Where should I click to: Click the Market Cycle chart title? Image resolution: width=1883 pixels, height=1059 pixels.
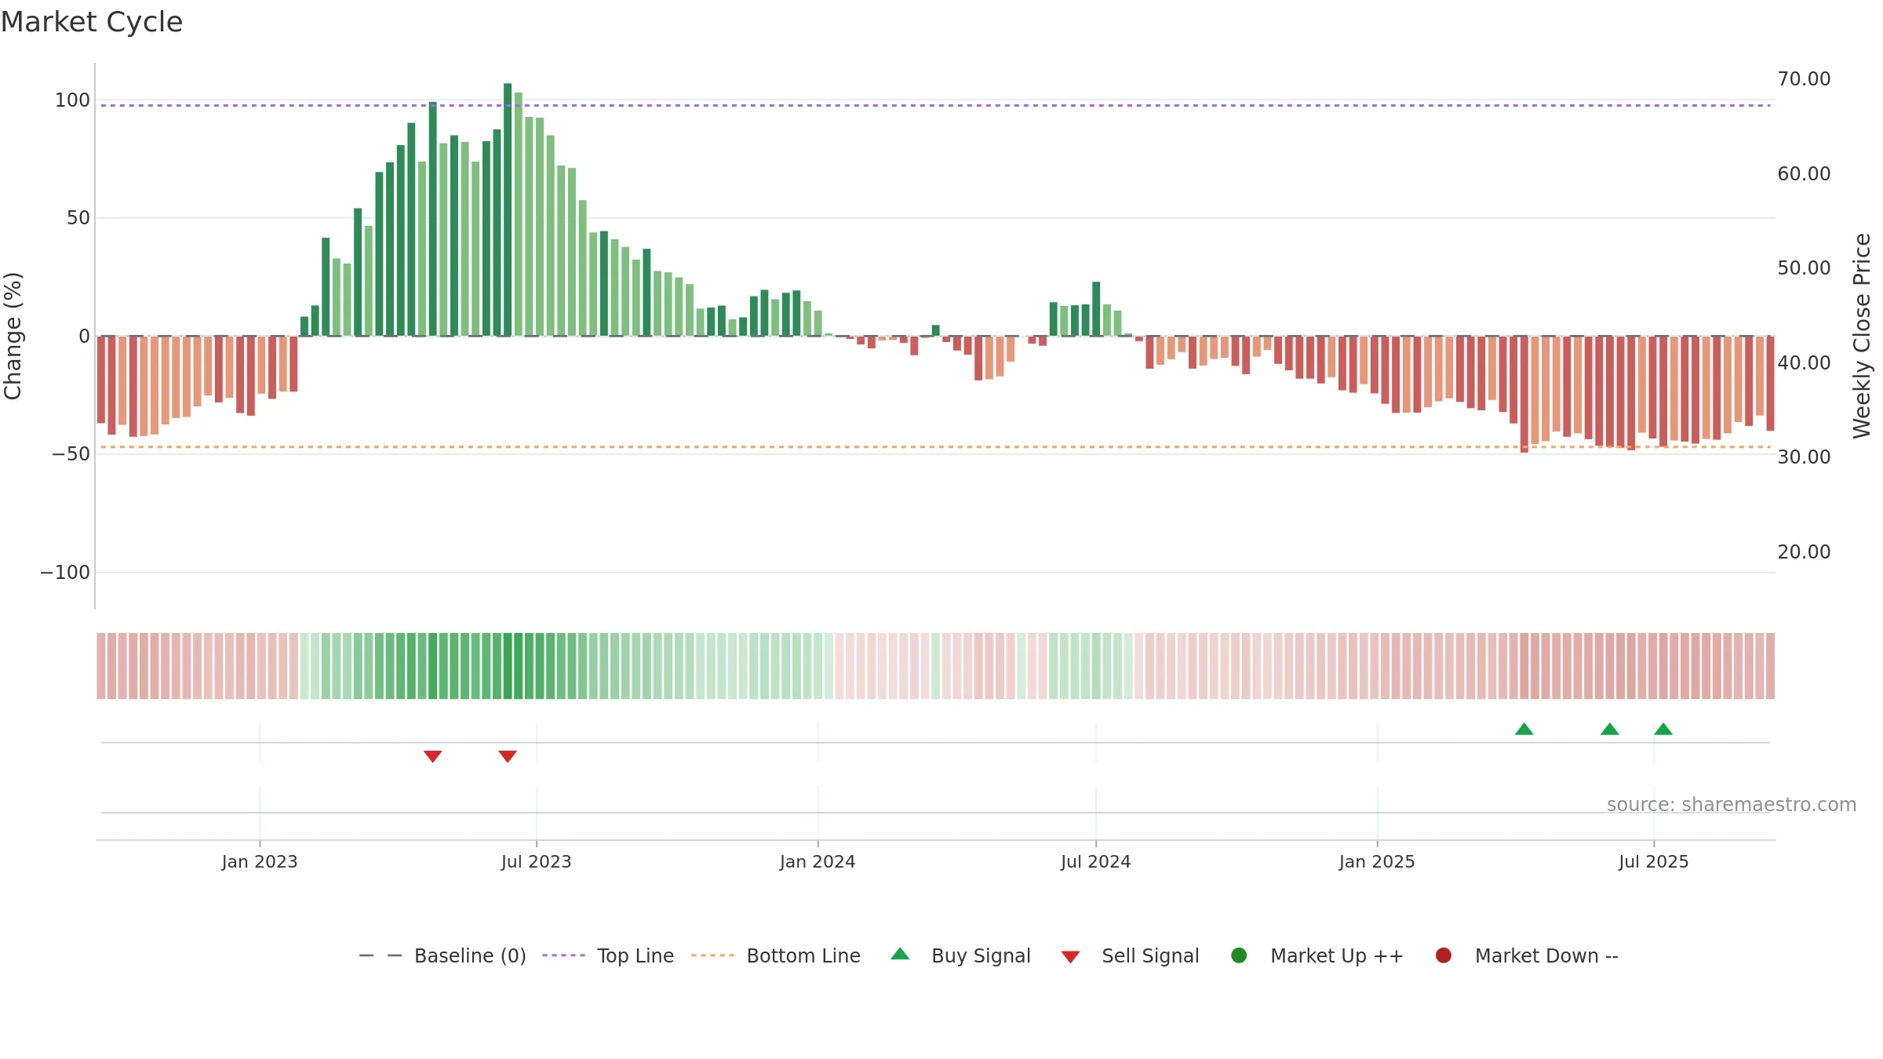tap(92, 22)
